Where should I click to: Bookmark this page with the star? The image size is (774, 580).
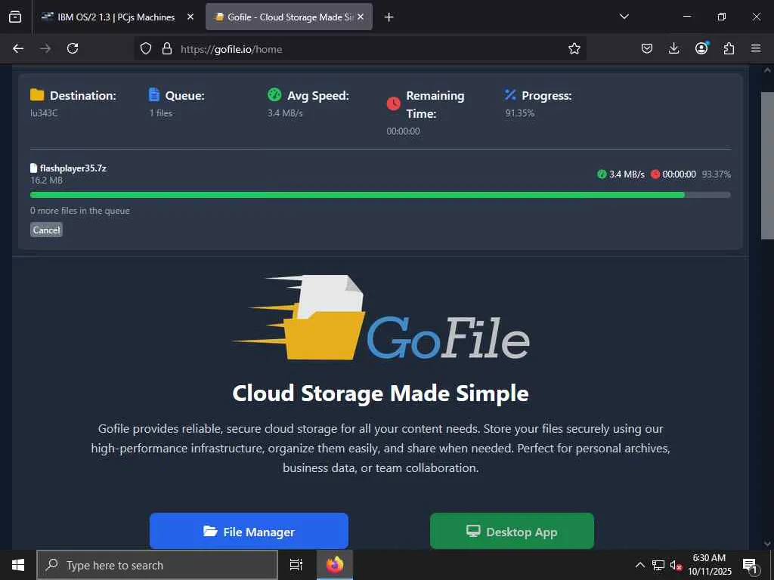pyautogui.click(x=574, y=48)
